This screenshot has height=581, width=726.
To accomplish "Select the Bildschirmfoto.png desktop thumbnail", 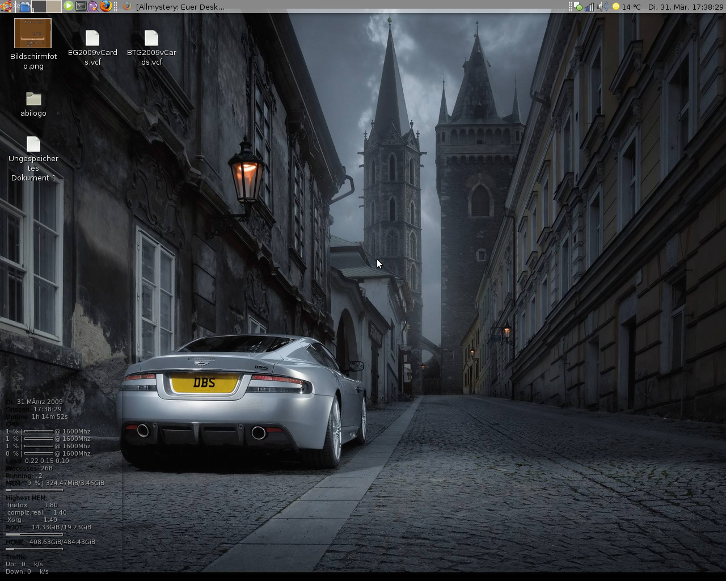I will tap(33, 33).
